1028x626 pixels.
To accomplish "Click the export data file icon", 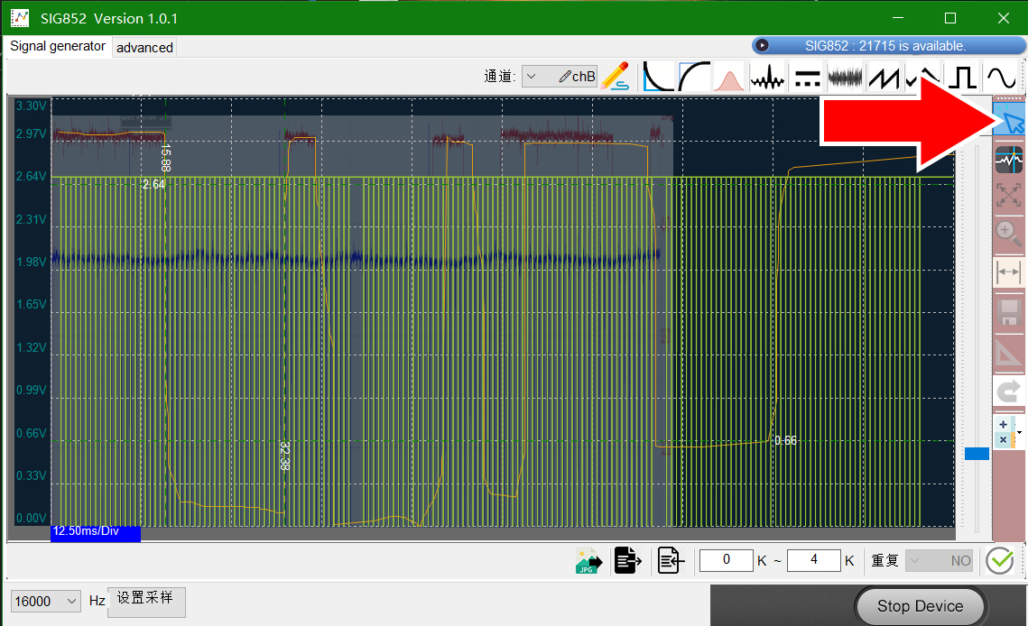I will (627, 560).
